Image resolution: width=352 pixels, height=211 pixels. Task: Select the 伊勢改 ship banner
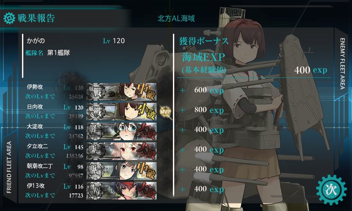121,92
